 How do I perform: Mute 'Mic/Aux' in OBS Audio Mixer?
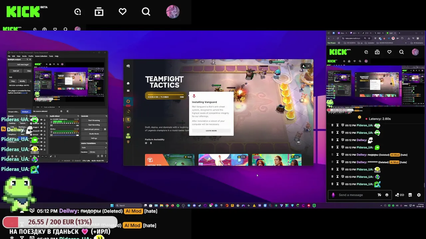click(52, 135)
